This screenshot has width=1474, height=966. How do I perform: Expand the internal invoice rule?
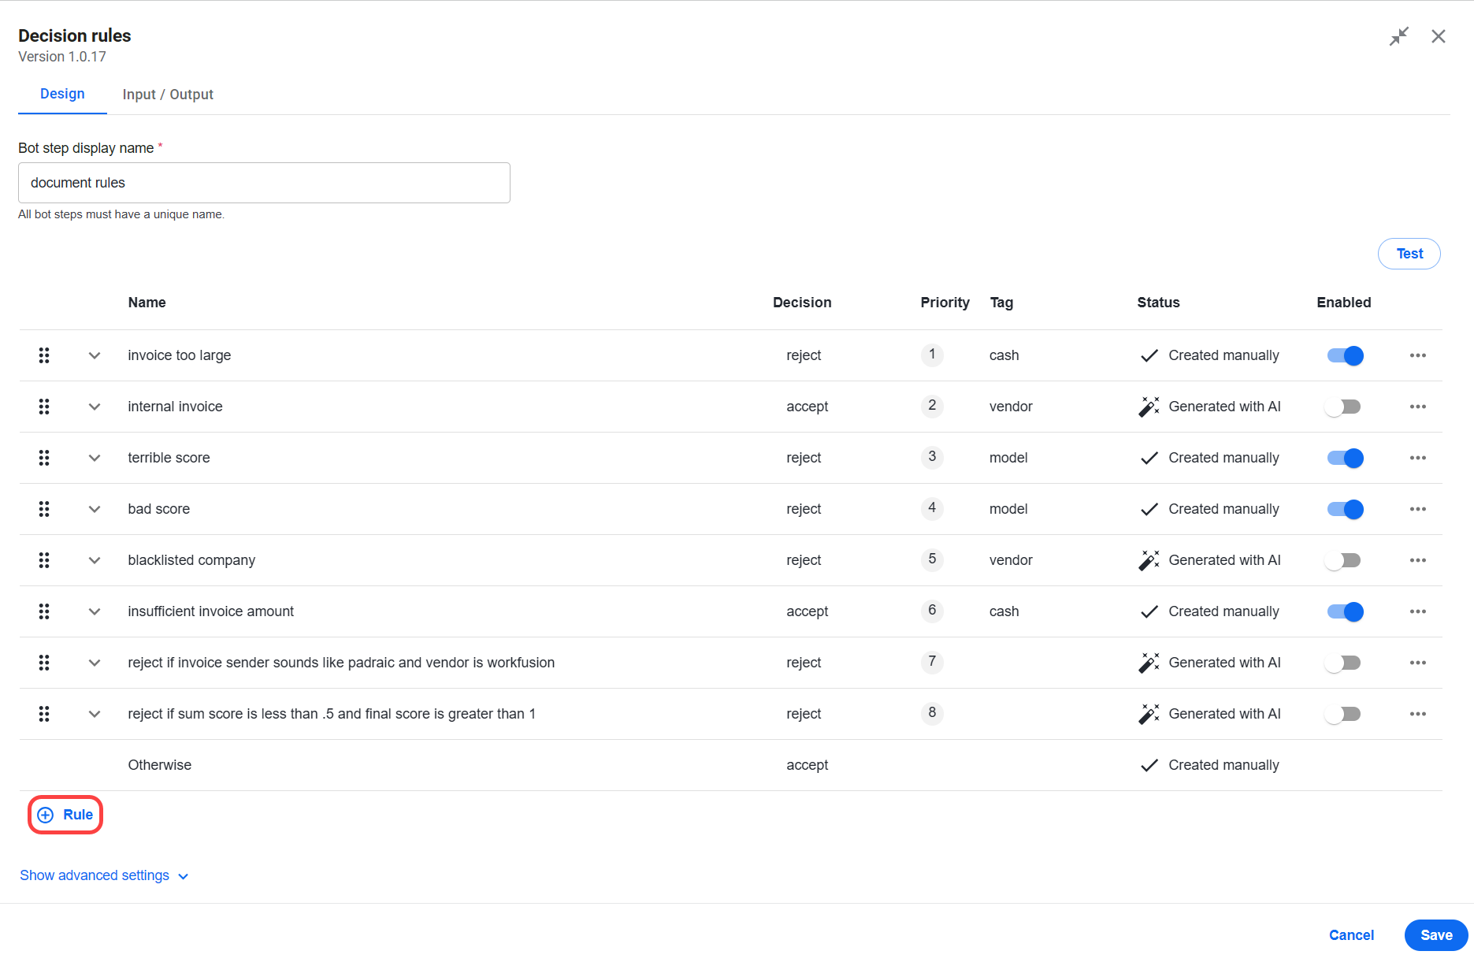[95, 407]
